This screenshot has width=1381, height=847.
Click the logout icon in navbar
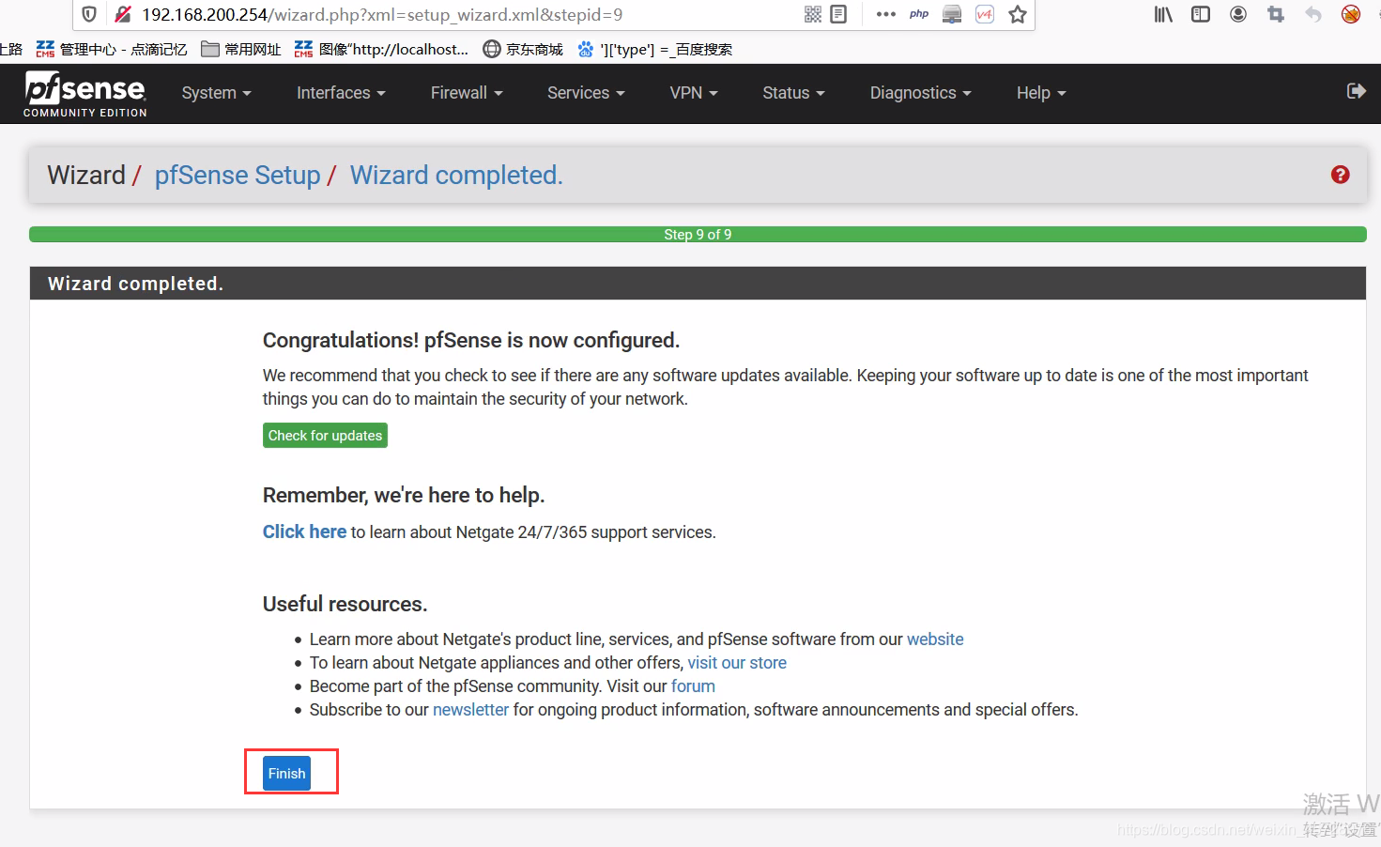pyautogui.click(x=1356, y=91)
